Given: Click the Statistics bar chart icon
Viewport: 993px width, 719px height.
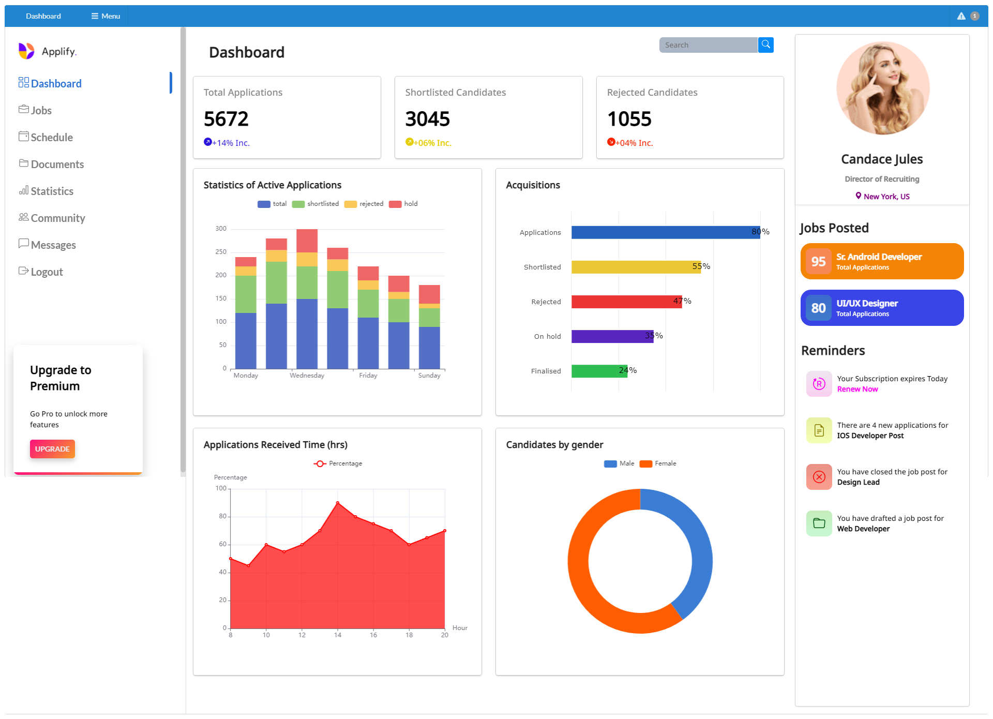Looking at the screenshot, I should pyautogui.click(x=24, y=190).
